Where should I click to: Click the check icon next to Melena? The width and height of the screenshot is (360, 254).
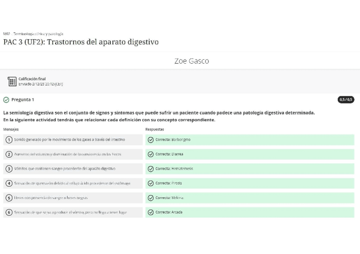151,198
